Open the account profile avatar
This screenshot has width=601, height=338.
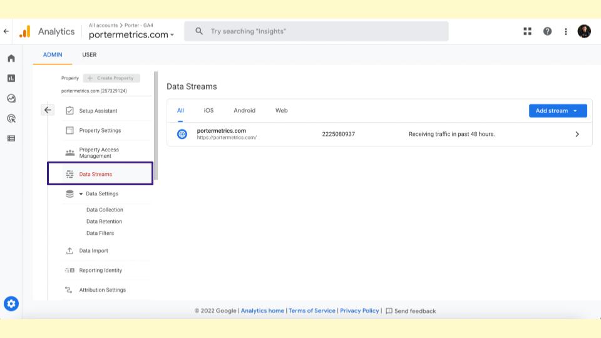(x=584, y=31)
